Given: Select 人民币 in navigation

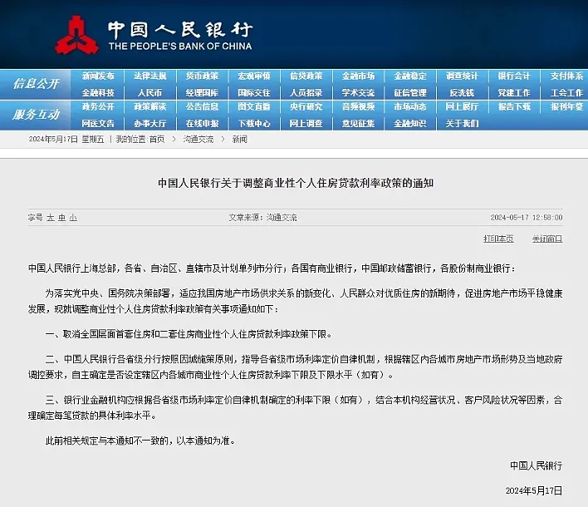Looking at the screenshot, I should click(x=150, y=93).
